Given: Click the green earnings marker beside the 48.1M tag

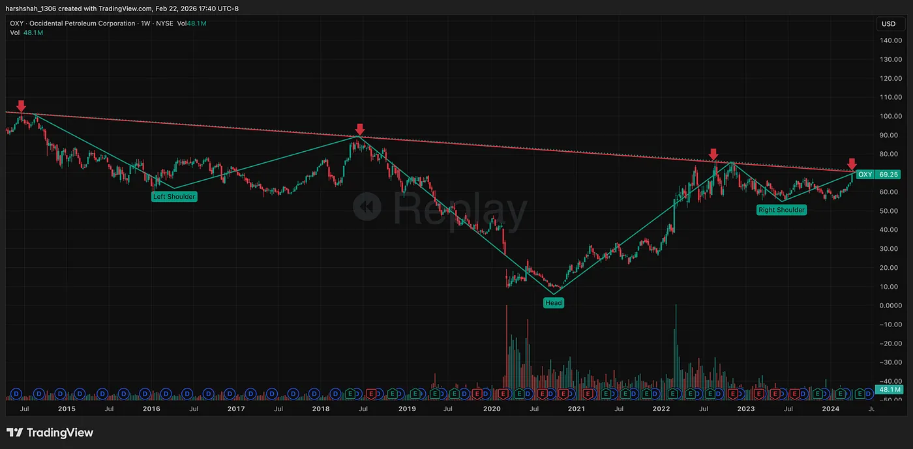Looking at the screenshot, I should (860, 394).
